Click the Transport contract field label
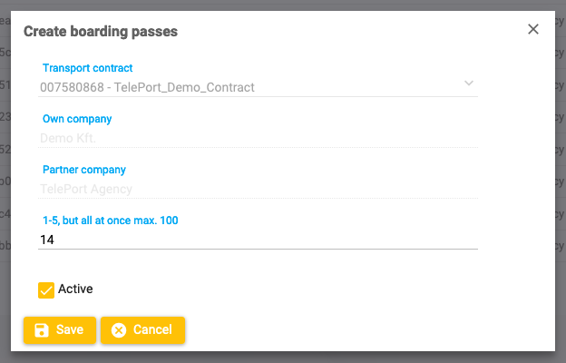The image size is (566, 363). coord(88,68)
